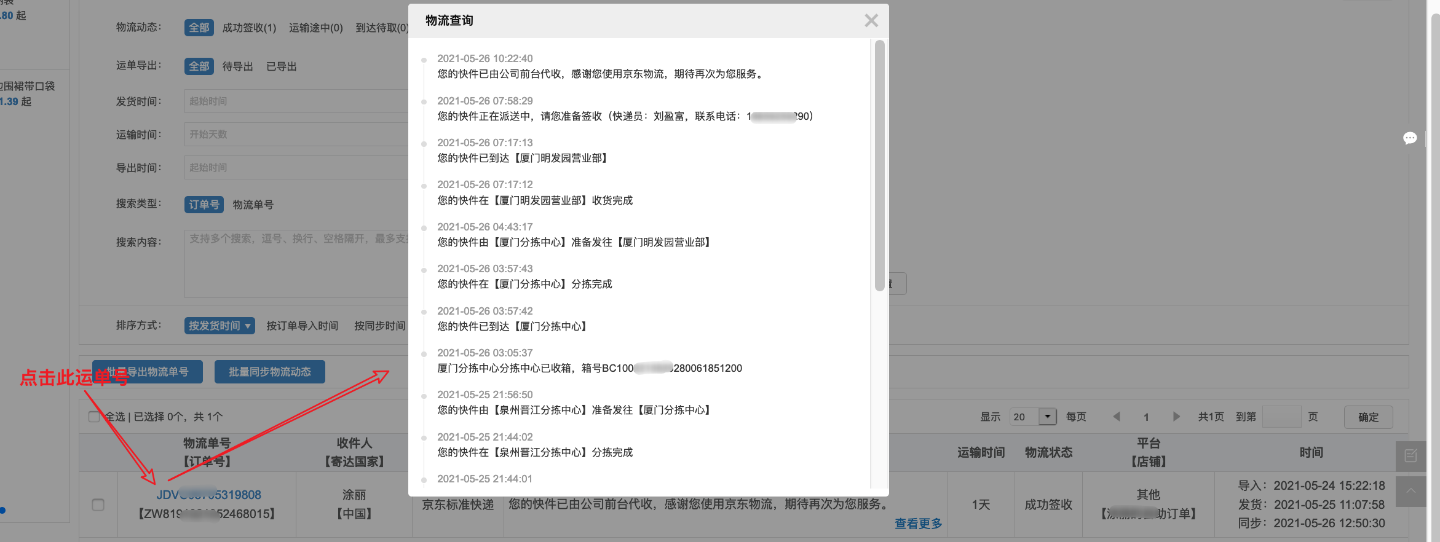
Task: Select the 待导出 export filter
Action: coord(237,66)
